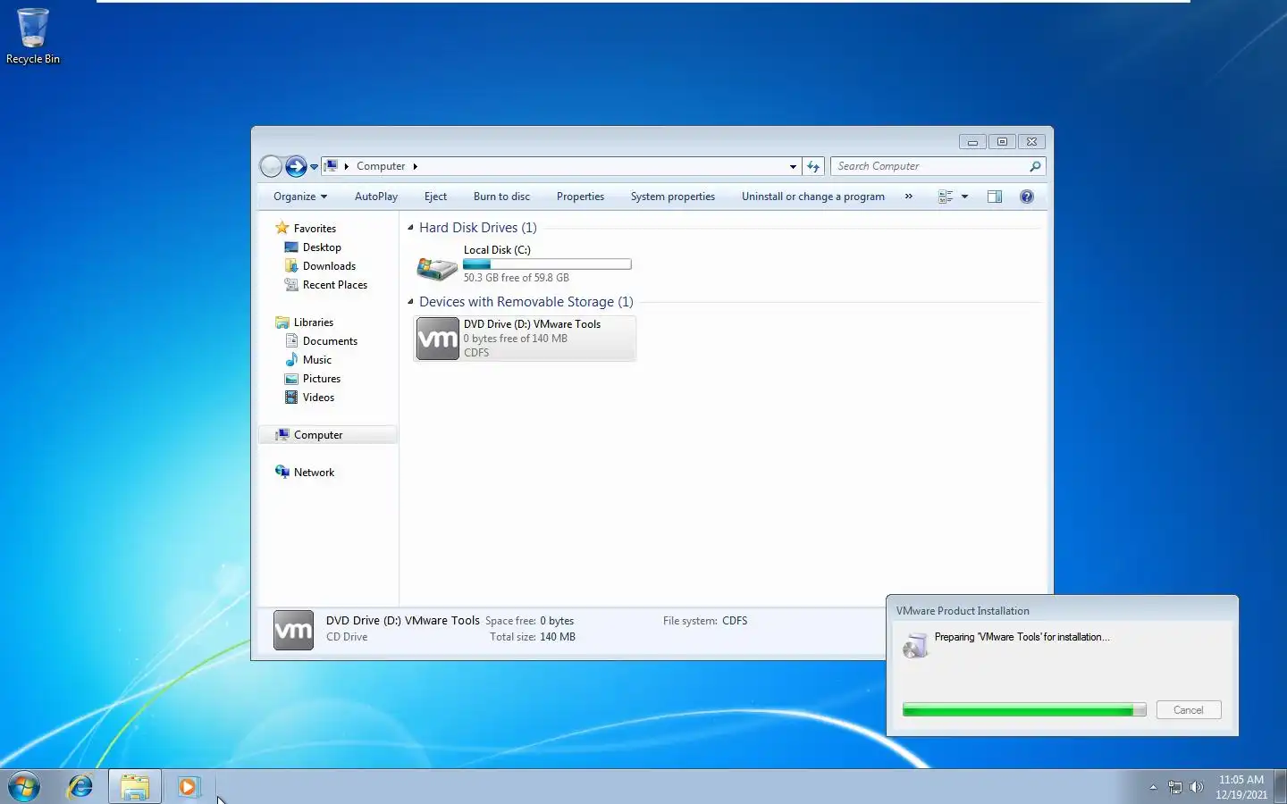Open Downloads in navigation pane

(x=329, y=266)
